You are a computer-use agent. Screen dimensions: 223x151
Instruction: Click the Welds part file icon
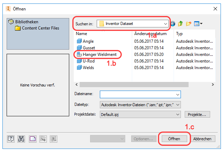79,68
